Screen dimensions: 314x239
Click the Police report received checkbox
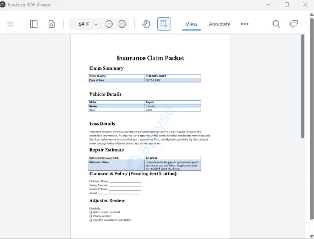[x=91, y=212]
